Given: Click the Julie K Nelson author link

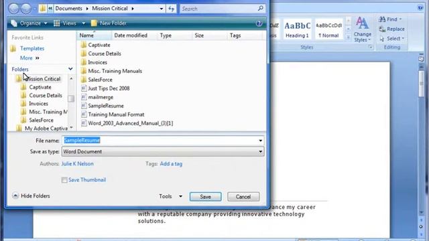Looking at the screenshot, I should 78,163.
